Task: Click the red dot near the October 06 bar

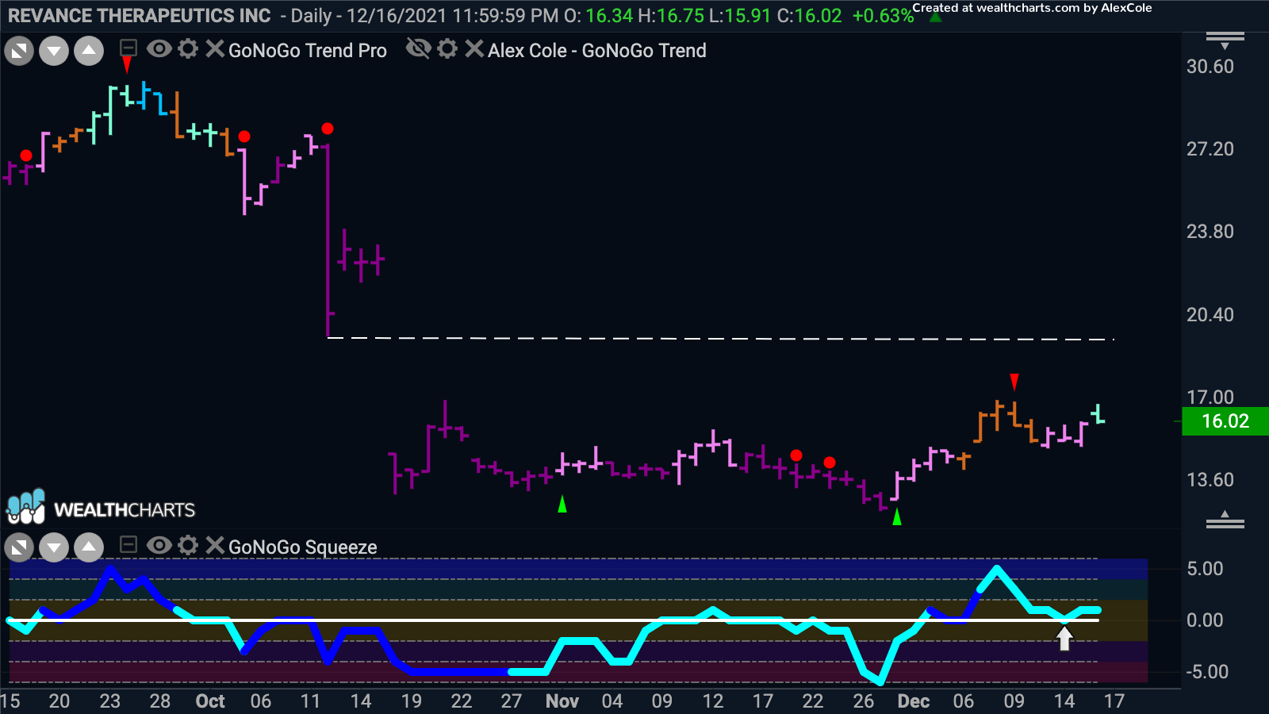Action: (x=244, y=136)
